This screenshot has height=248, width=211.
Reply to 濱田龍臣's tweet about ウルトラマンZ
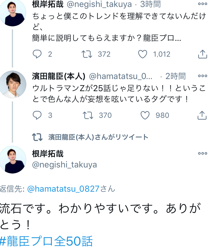click(x=37, y=115)
